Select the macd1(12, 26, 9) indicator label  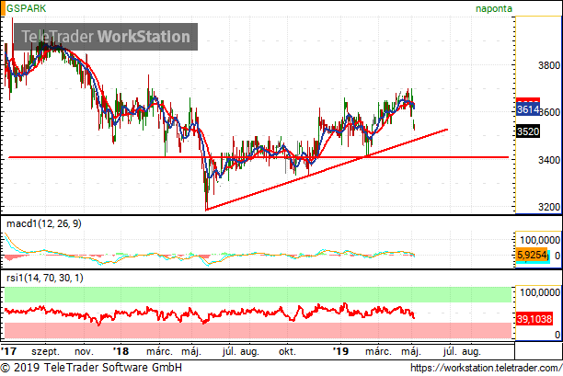pyautogui.click(x=44, y=223)
